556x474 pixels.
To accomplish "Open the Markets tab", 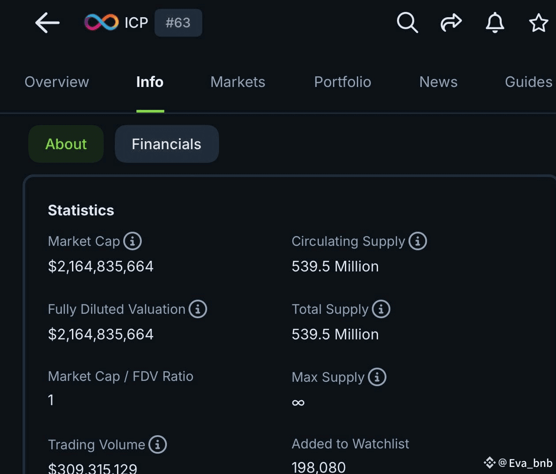I will coord(238,82).
